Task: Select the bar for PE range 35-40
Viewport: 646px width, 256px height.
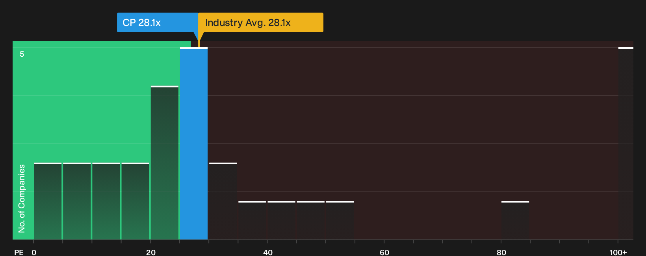Action: 252,220
